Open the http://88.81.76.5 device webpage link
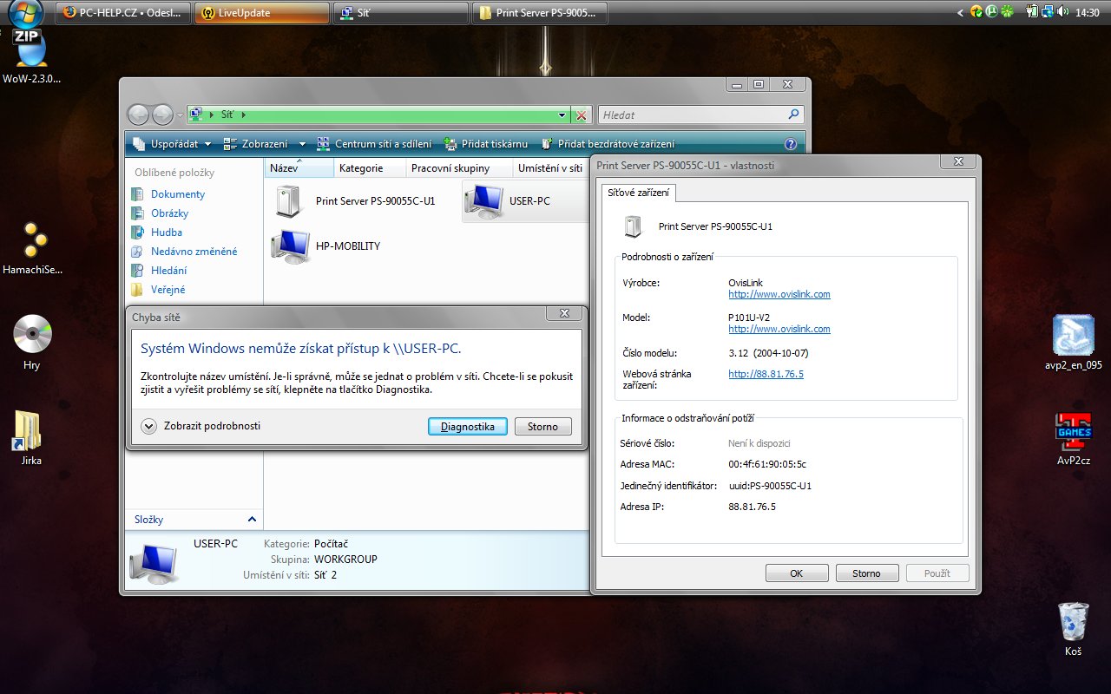 (x=766, y=374)
